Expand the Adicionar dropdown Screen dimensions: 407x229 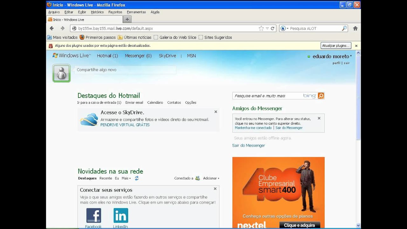211,178
